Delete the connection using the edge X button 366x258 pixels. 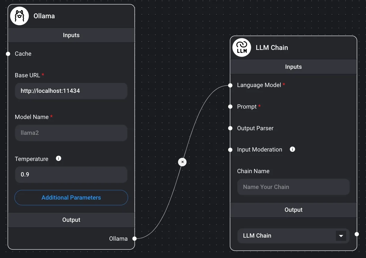point(182,162)
